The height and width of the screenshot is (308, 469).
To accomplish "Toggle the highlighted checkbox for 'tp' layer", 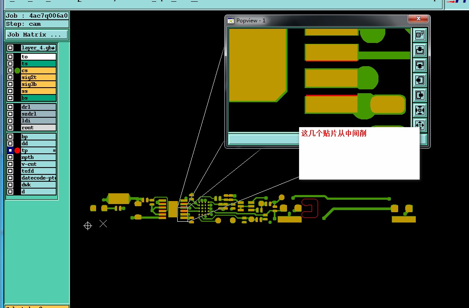I will pos(10,150).
